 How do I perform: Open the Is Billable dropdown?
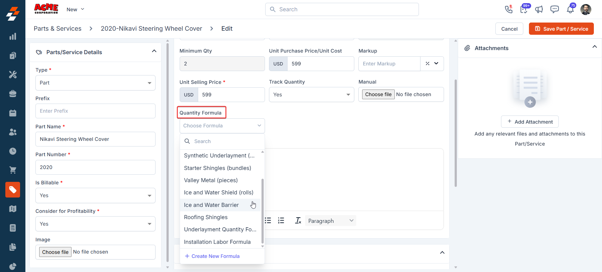(95, 196)
